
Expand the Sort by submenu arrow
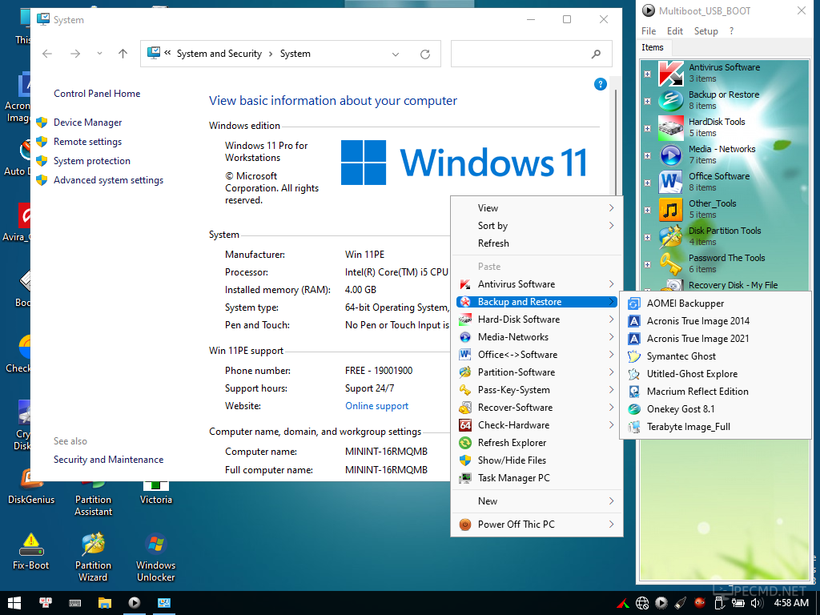(x=611, y=225)
